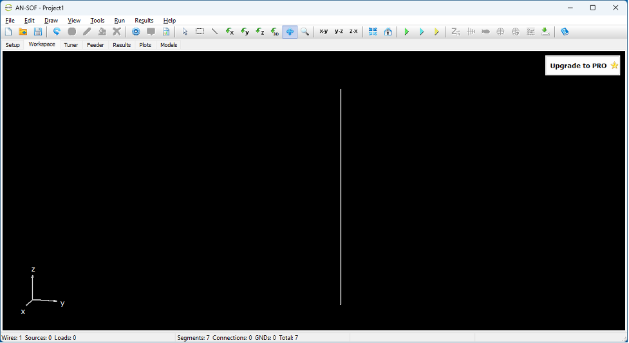Click the 'Loads: 0' status bar text
Image resolution: width=629 pixels, height=343 pixels.
(65, 338)
